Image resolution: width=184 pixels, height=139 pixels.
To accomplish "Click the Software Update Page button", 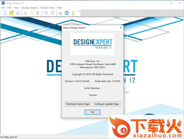I will click(107, 104).
